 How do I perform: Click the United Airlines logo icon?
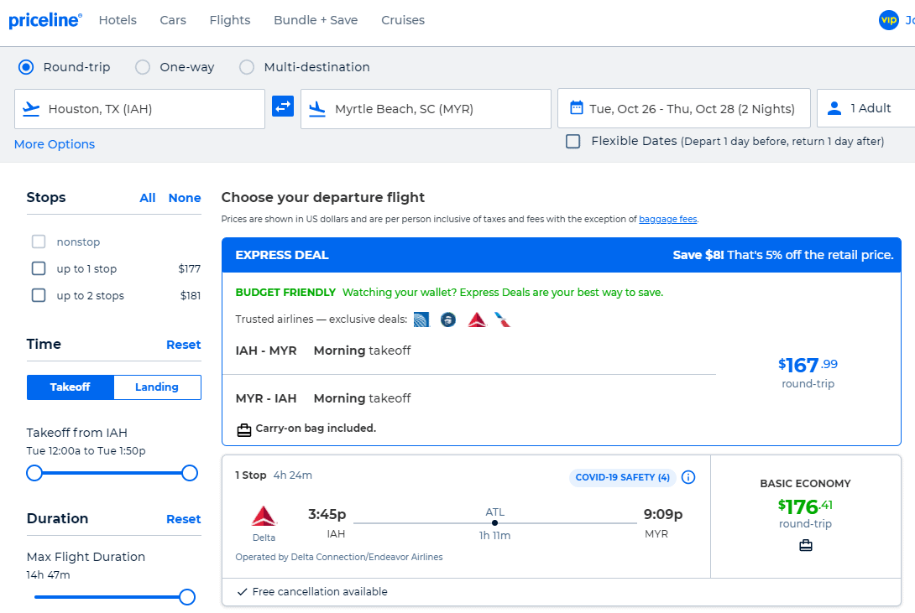coord(421,319)
